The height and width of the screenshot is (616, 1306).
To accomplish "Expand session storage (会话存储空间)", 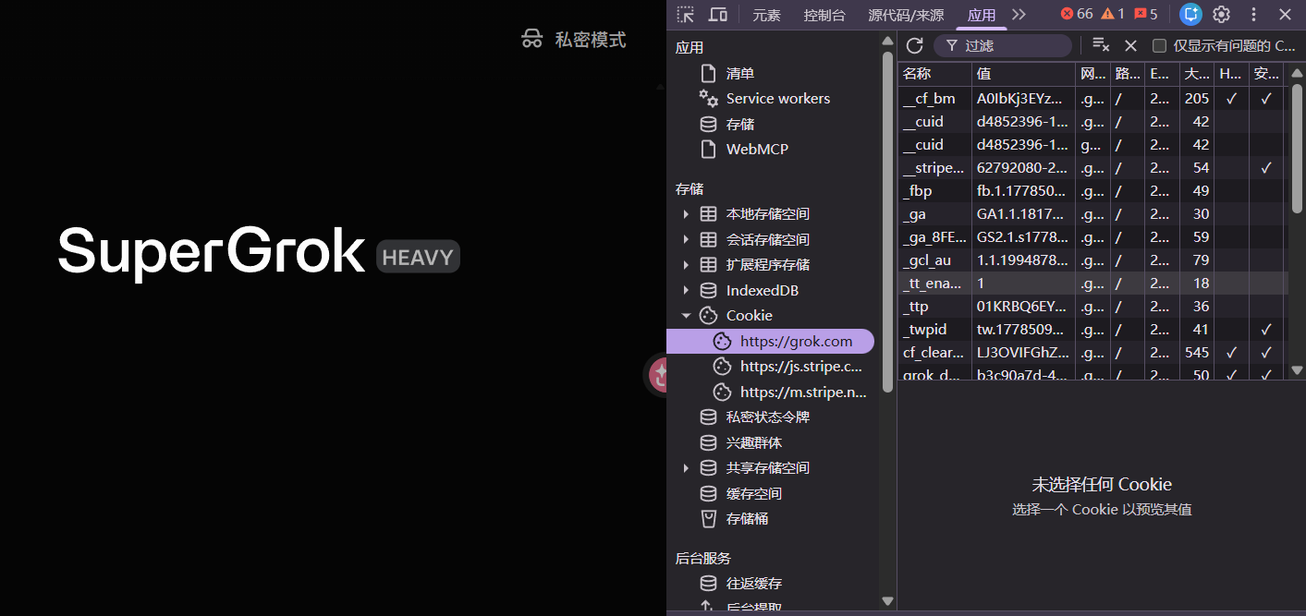I will (x=686, y=239).
